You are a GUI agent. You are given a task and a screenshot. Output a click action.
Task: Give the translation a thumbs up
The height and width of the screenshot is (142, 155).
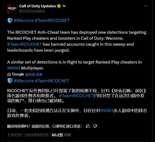pos(88,126)
